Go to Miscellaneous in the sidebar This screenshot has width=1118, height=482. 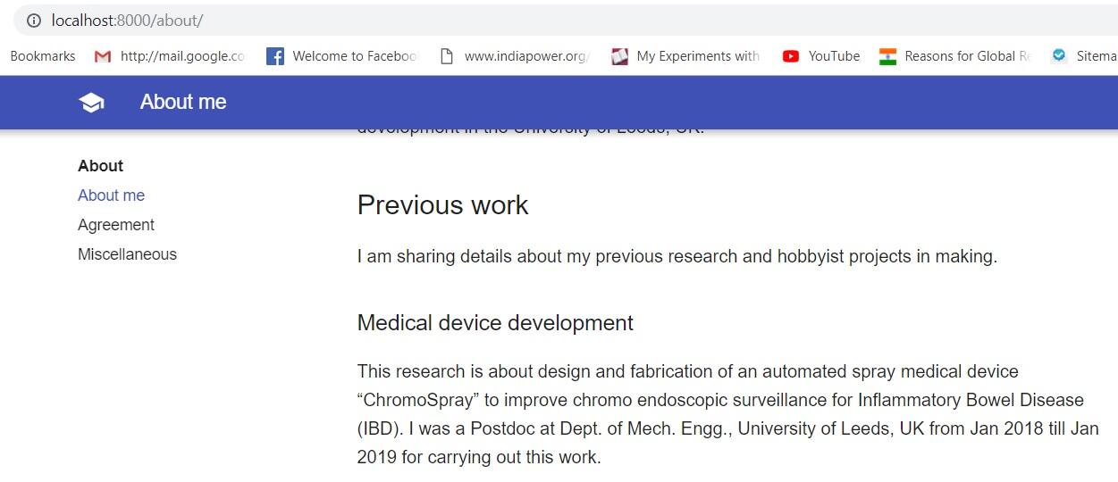(x=127, y=254)
